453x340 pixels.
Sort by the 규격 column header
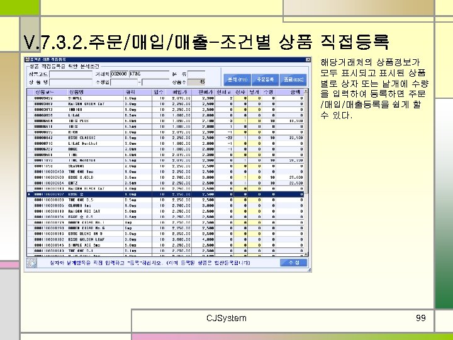[138, 92]
